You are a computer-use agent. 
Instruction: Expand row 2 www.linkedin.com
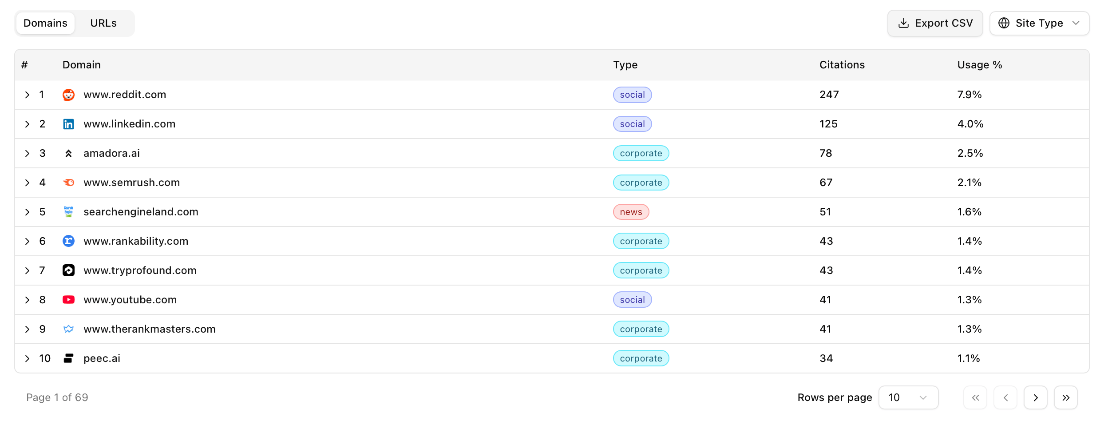click(27, 124)
